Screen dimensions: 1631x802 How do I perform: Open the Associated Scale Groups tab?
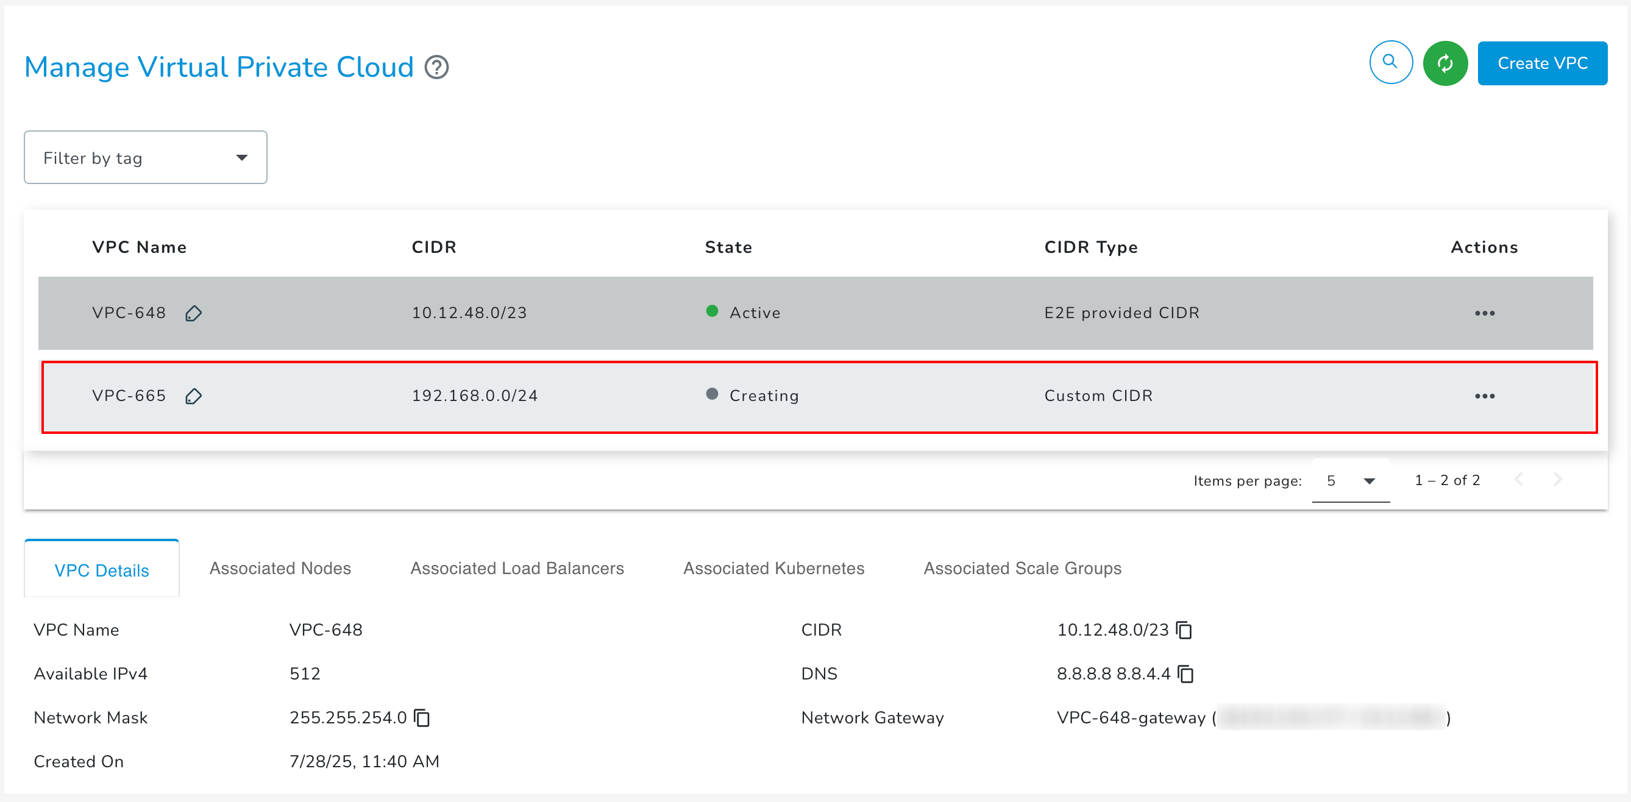[x=1022, y=568]
